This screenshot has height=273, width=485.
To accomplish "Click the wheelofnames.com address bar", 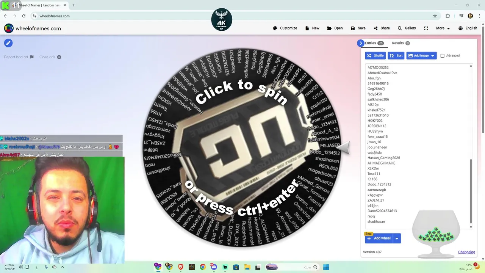I will pos(235,16).
